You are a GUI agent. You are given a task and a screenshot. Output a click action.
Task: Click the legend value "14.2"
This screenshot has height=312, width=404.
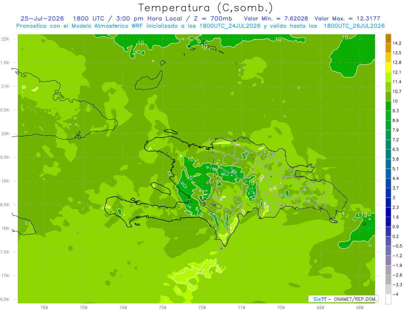pyautogui.click(x=397, y=43)
